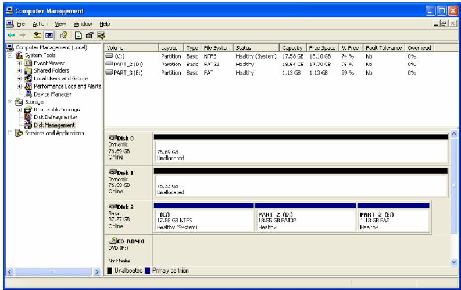Screen dimensions: 461x290
Task: Expand Services and Applications node
Action: click(x=10, y=133)
